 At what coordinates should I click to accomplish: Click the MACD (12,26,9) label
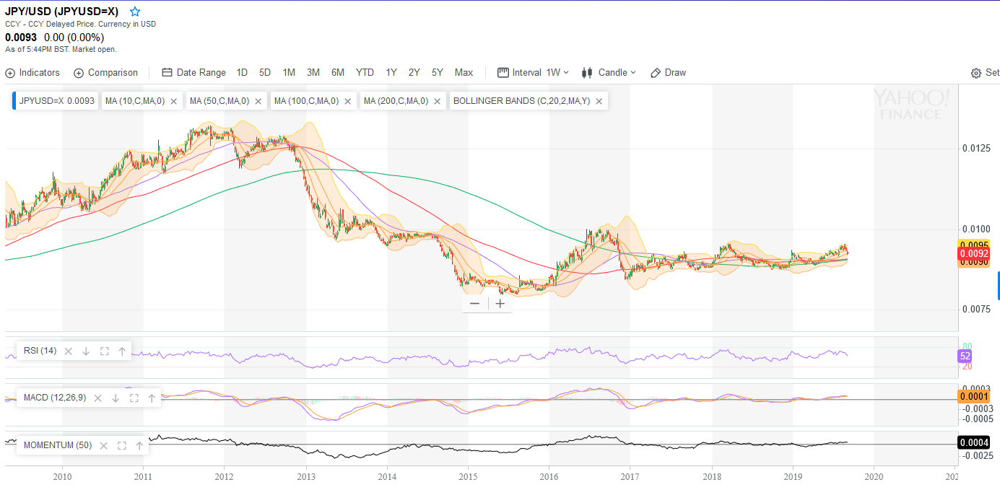pyautogui.click(x=55, y=398)
